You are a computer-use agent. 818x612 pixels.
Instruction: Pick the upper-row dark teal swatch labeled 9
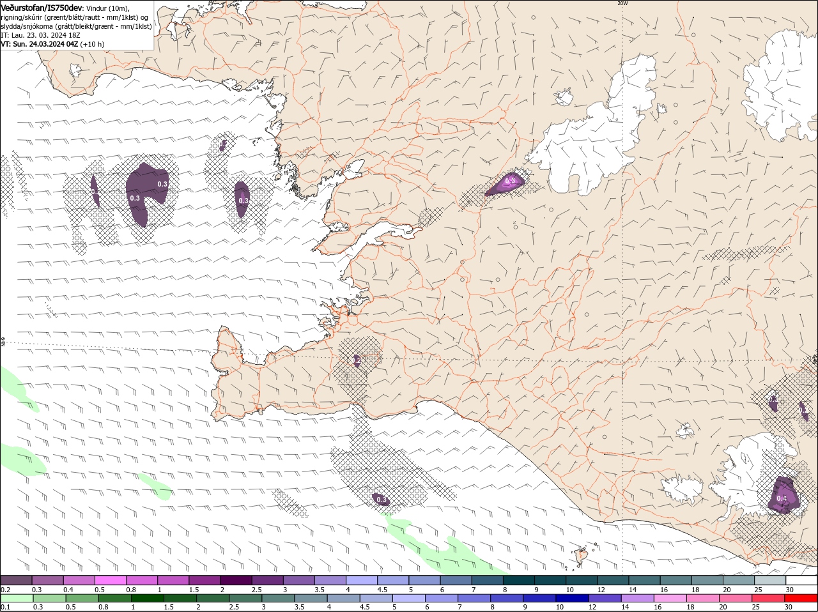[550, 580]
